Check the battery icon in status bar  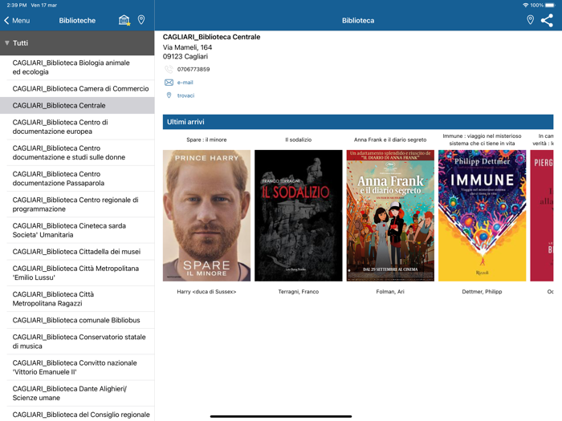pos(550,5)
